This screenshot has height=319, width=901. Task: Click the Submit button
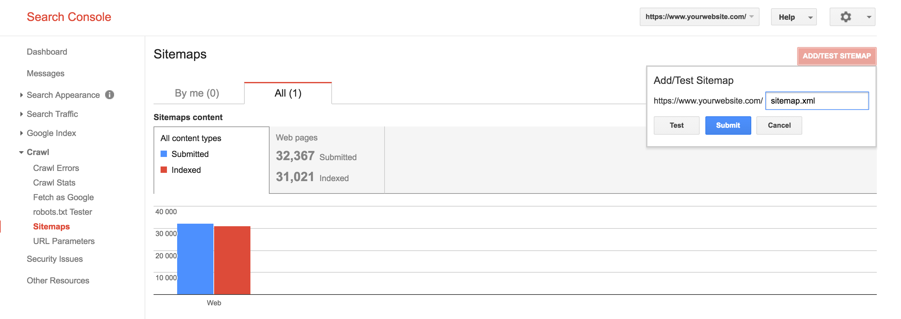[x=727, y=125]
